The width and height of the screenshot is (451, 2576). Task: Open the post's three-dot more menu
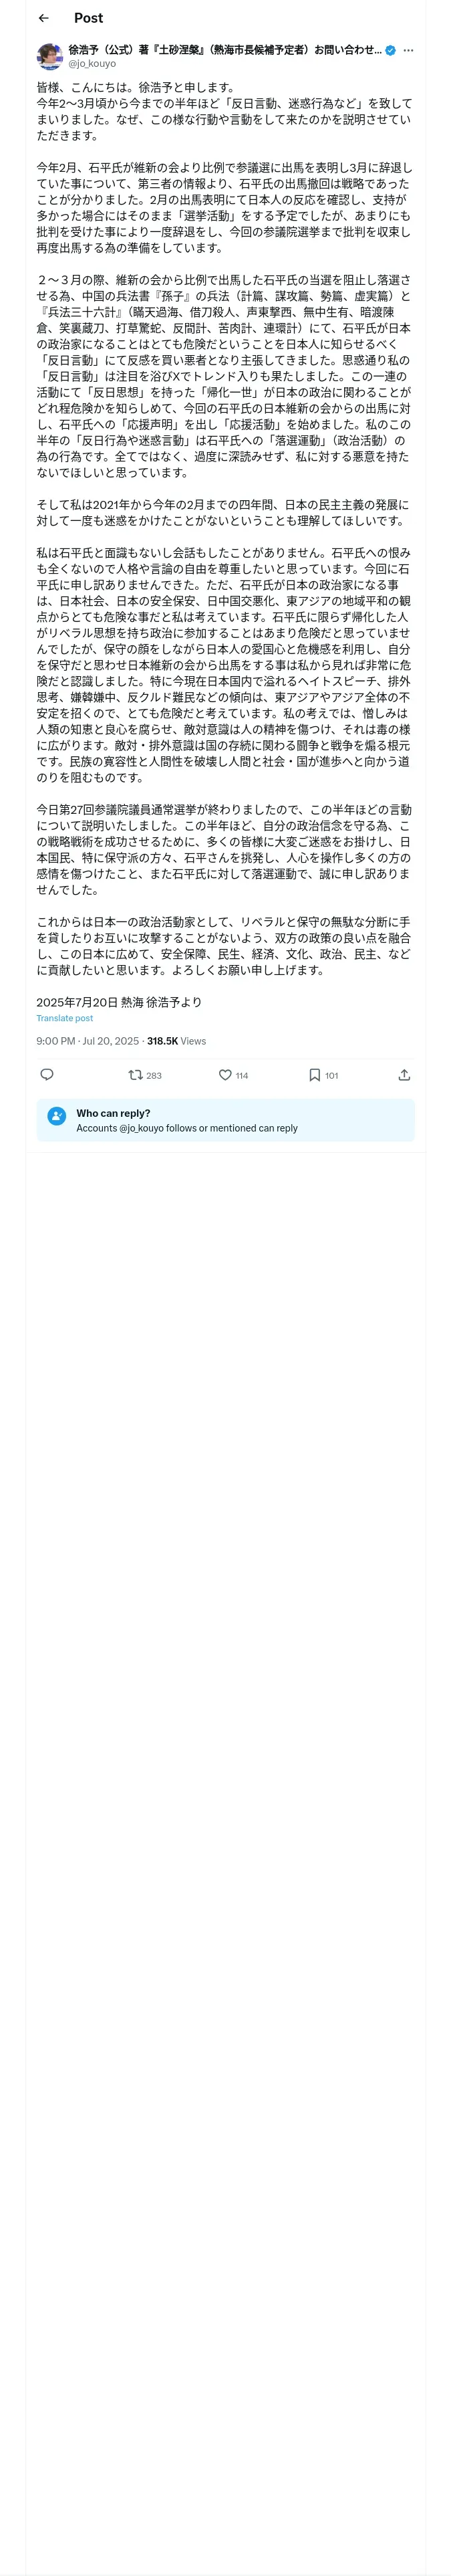[408, 50]
